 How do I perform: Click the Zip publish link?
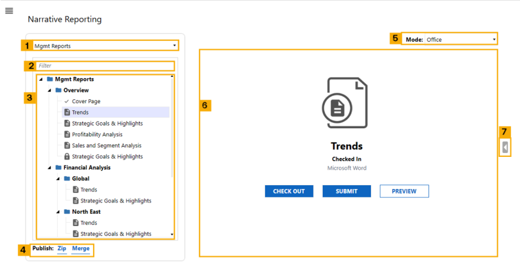click(62, 249)
